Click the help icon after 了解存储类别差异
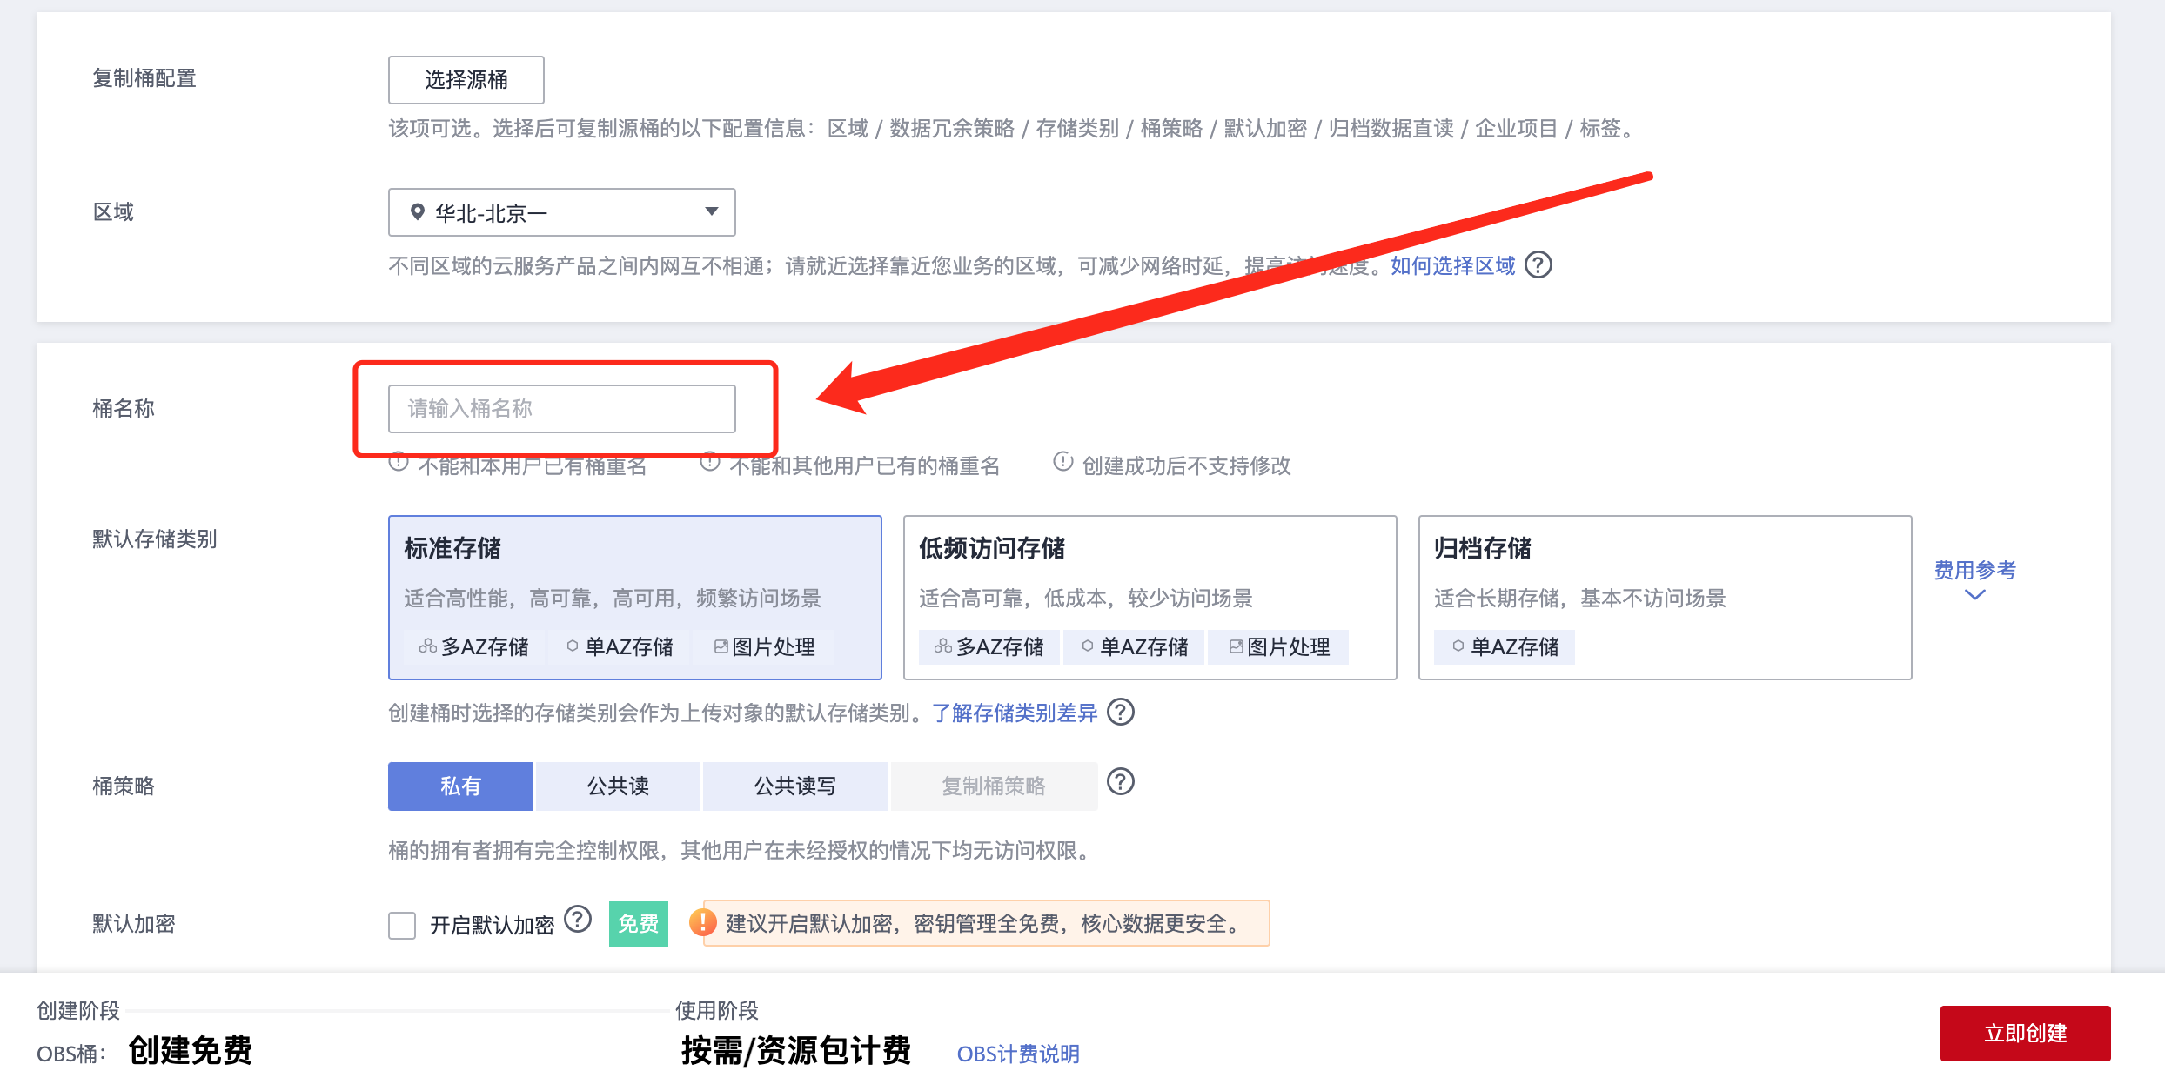 coord(1121,713)
